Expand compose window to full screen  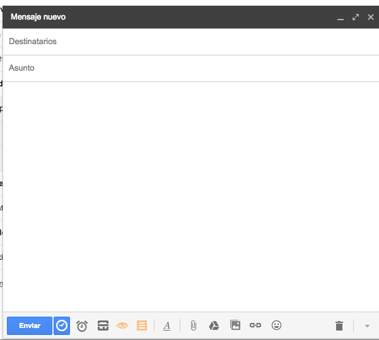click(x=356, y=17)
